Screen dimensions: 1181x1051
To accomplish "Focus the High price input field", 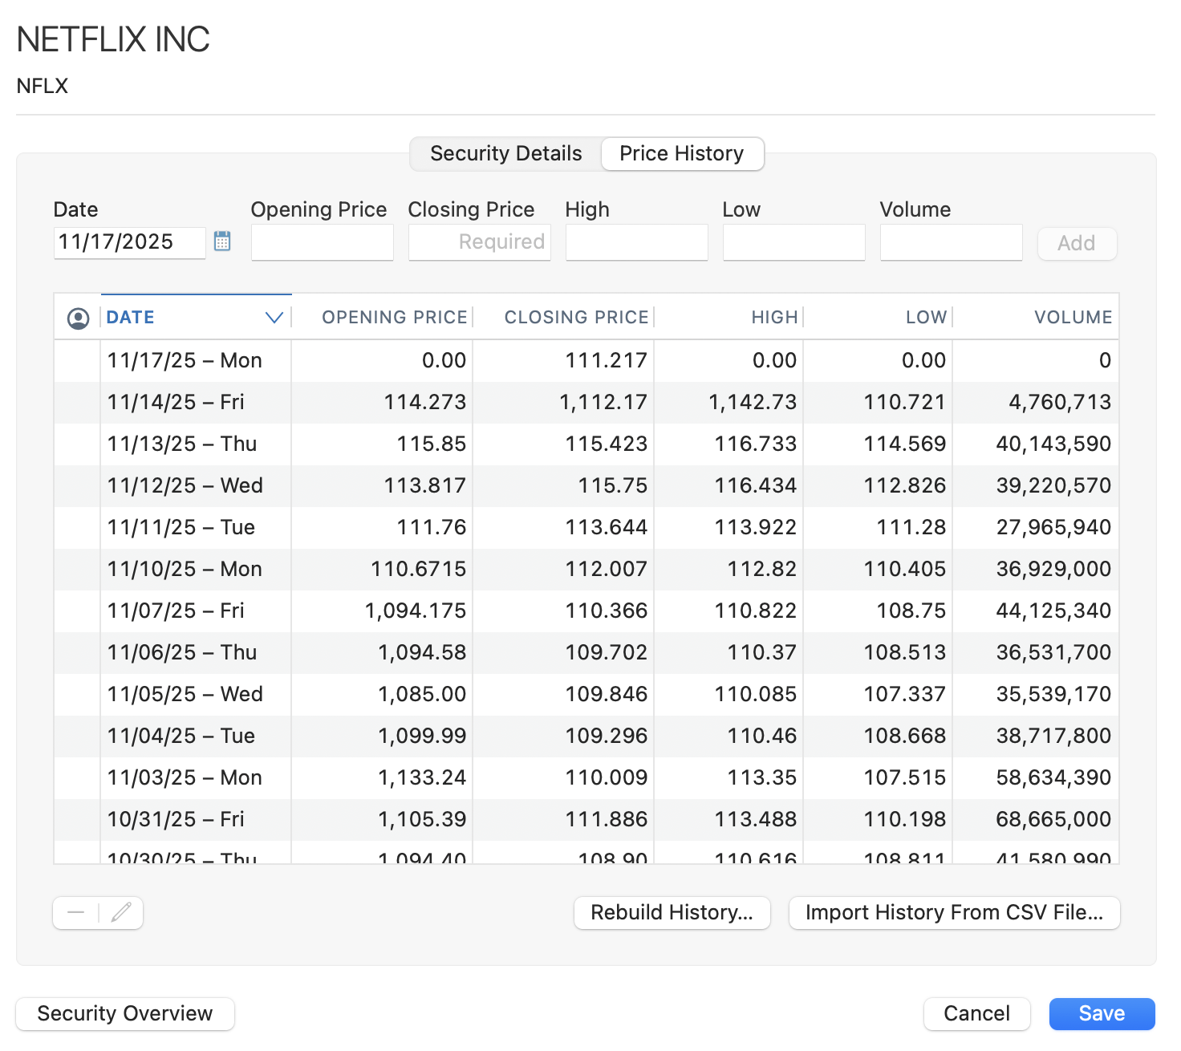I will pos(637,241).
